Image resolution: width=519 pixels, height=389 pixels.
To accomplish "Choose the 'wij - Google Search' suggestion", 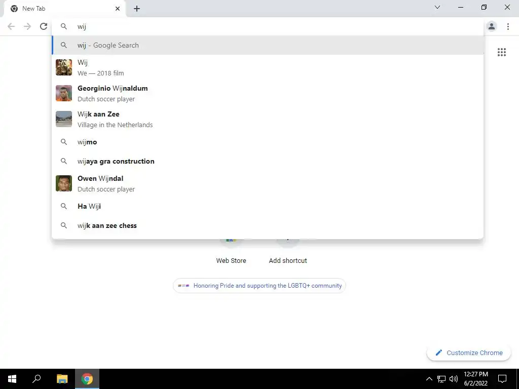I will point(268,45).
